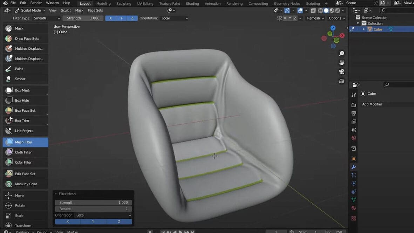Open the header Orientation Local dropdown
The image size is (414, 233).
pos(174,18)
